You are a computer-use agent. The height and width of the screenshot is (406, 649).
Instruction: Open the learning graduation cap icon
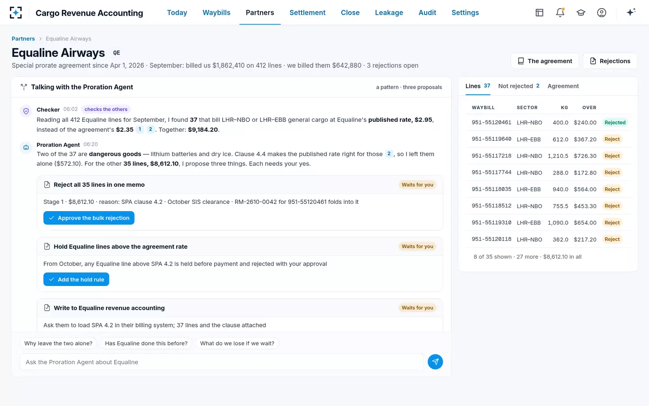tap(581, 13)
